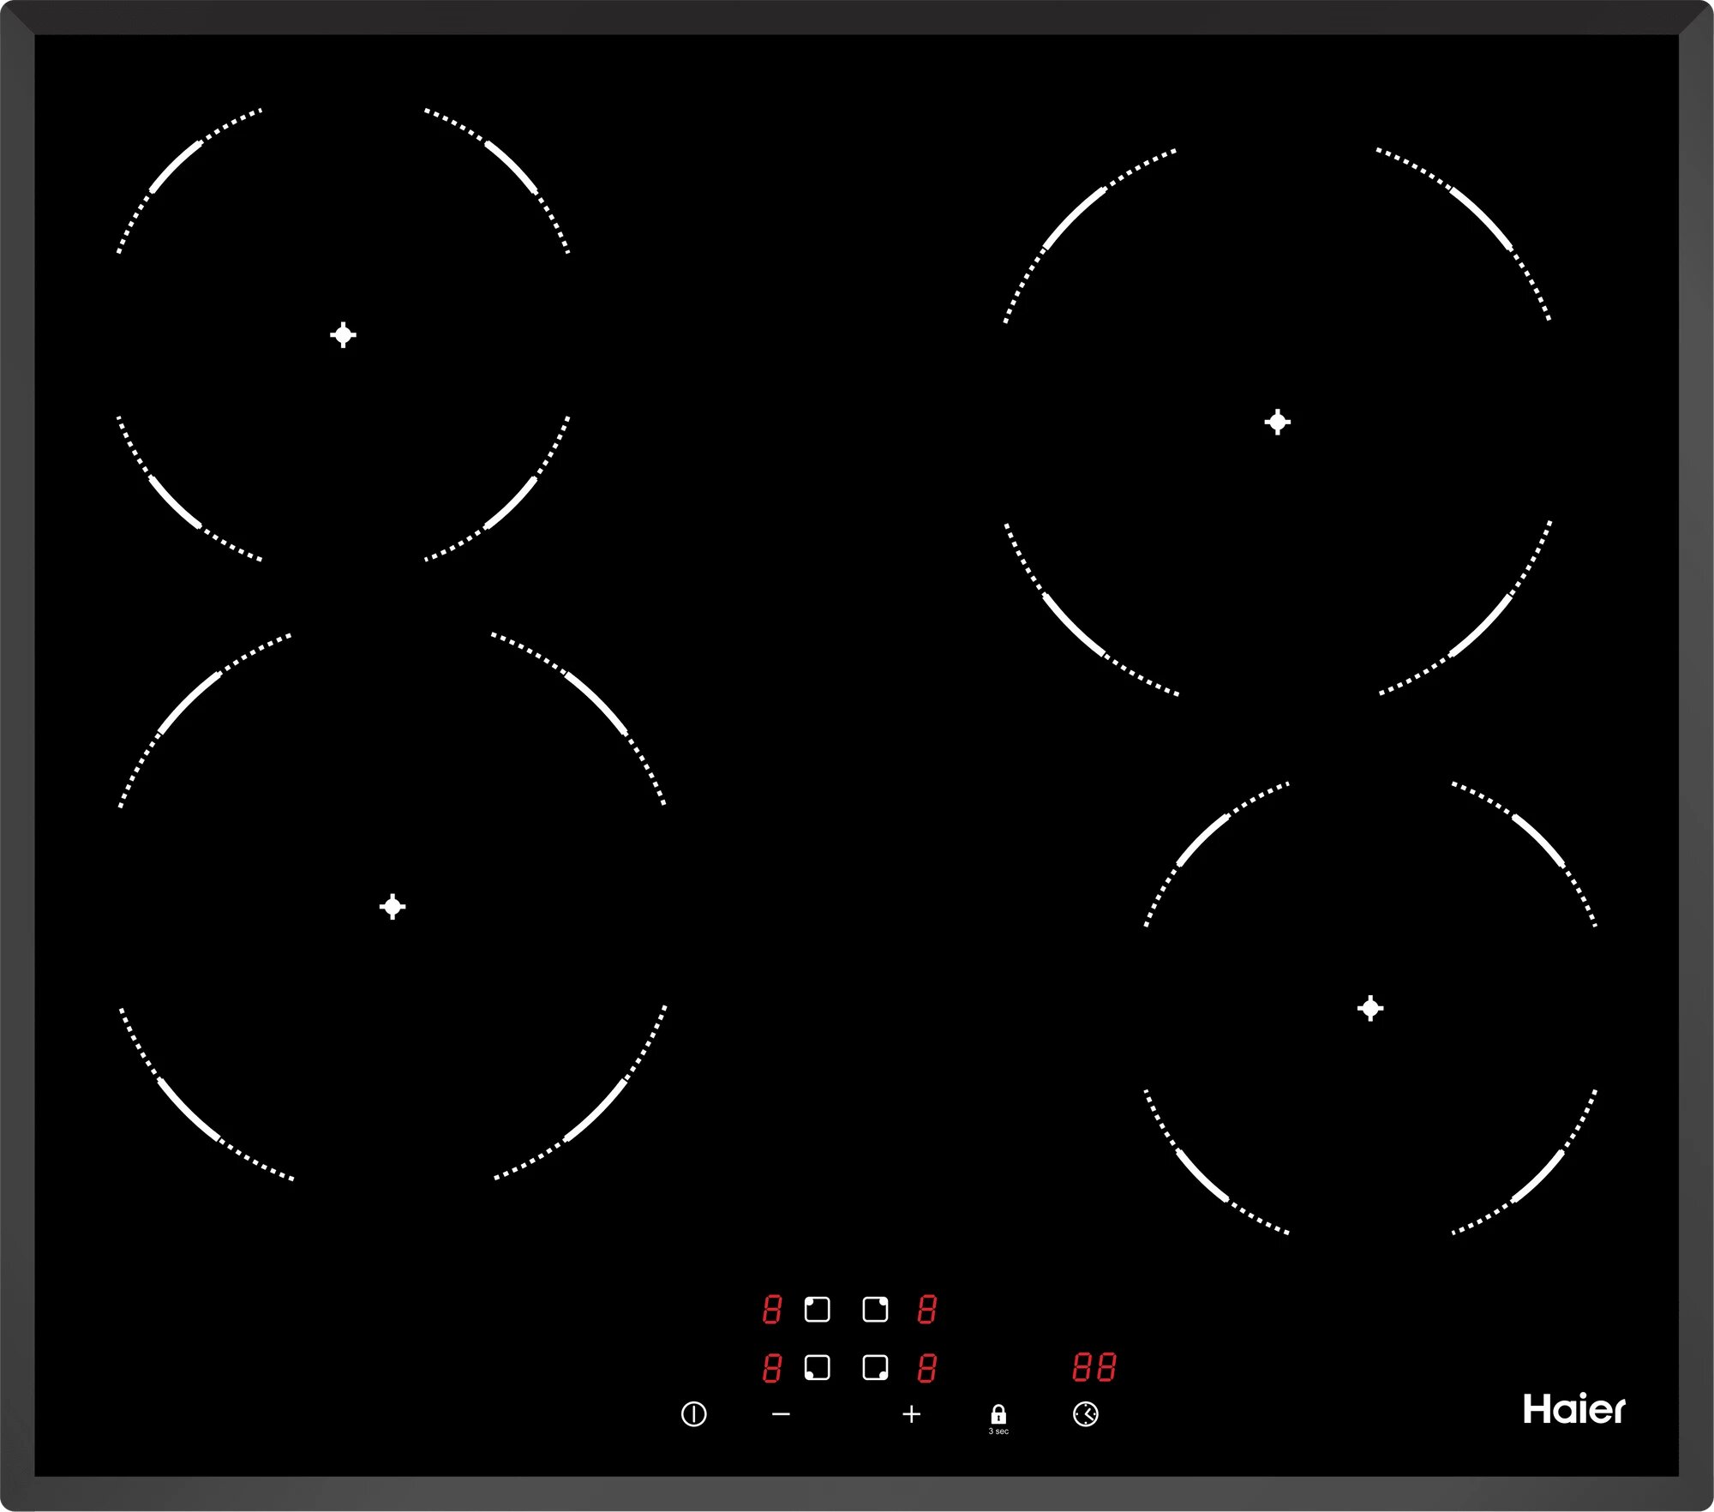Click center cross of front-left cooking zone

click(x=393, y=906)
